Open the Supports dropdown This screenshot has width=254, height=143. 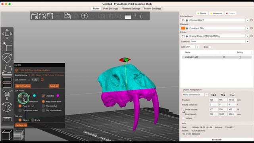[247, 41]
